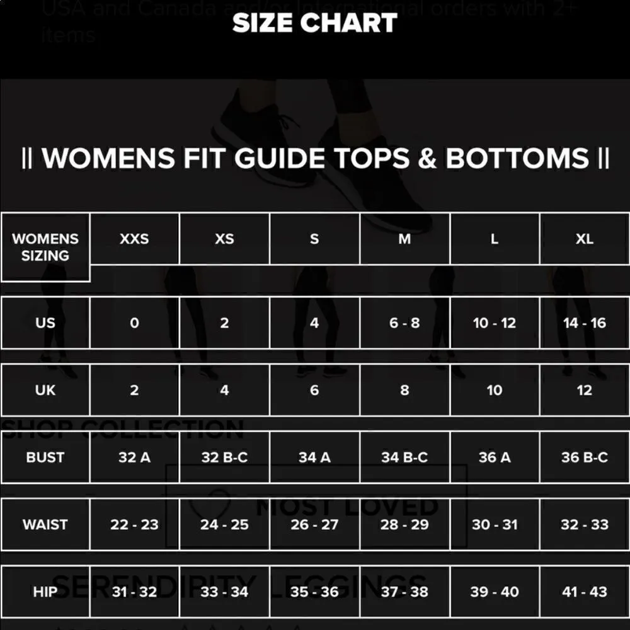Select the 41 - 43 hip cell
Image resolution: width=630 pixels, height=630 pixels.
[x=584, y=592]
